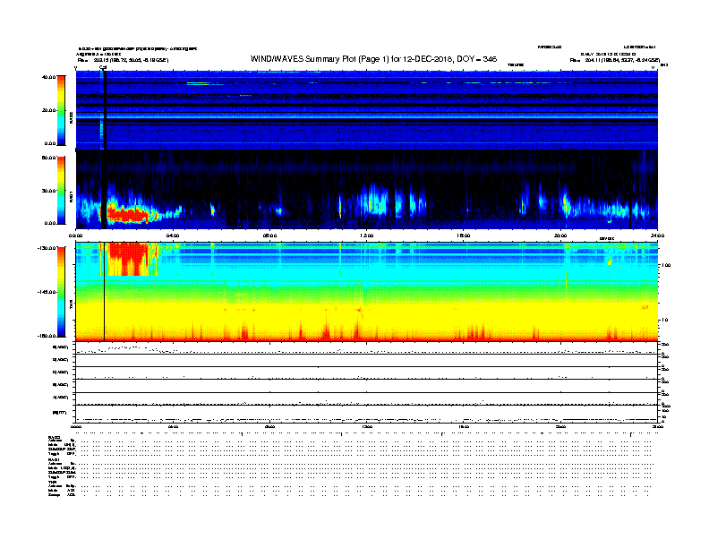Click the 20:00 tick label under the RAD1 spectrogram
Image resolution: width=709 pixels, height=548 pixels.
point(560,235)
